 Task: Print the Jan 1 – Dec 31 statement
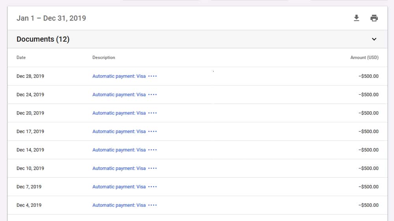[374, 18]
